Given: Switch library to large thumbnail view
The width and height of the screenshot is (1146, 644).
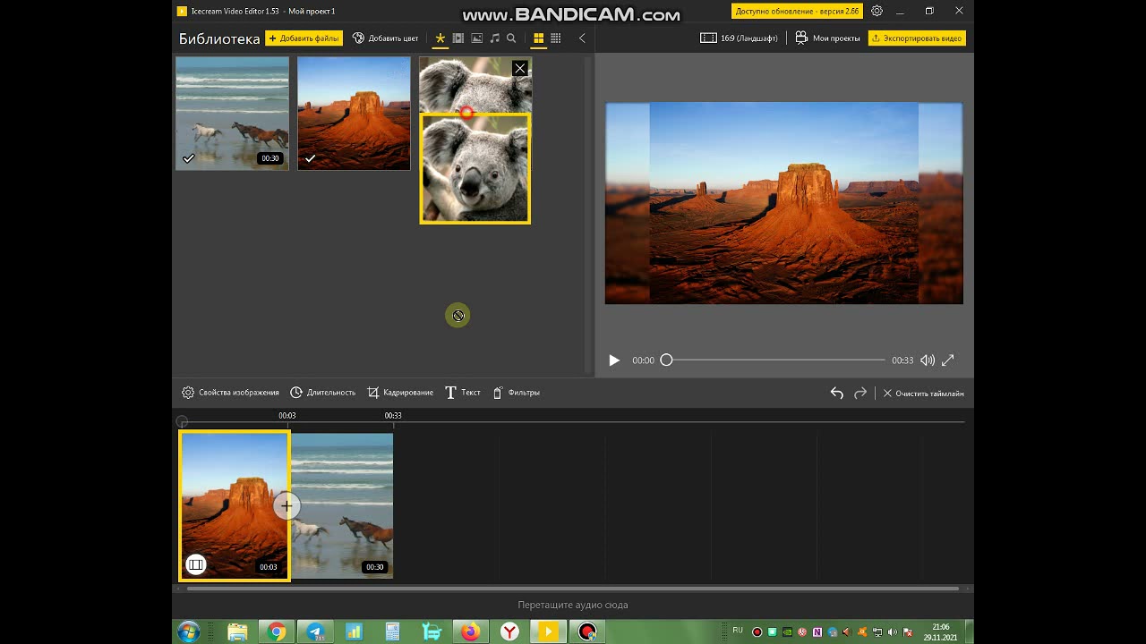Looking at the screenshot, I should [538, 38].
